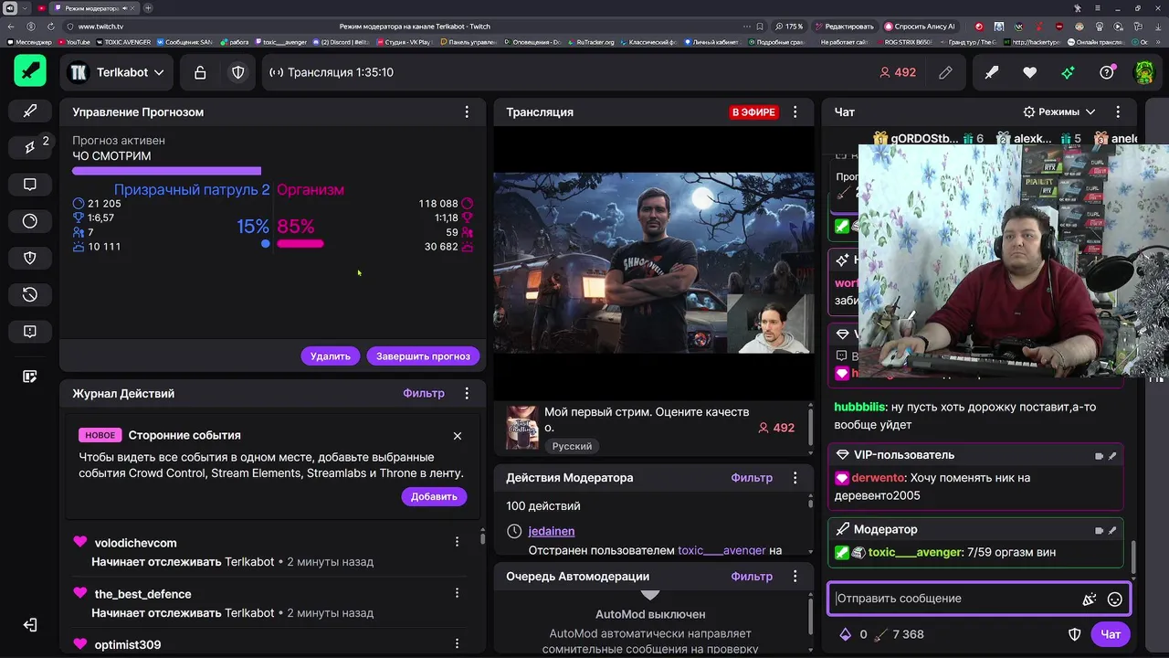Open the help question mark icon
Image resolution: width=1169 pixels, height=658 pixels.
[x=1107, y=72]
